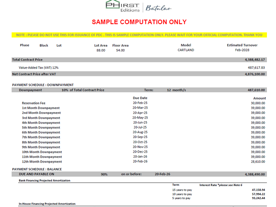Click the amortization amount 57,994.22
Screen dimensions: 276x207
258,194
